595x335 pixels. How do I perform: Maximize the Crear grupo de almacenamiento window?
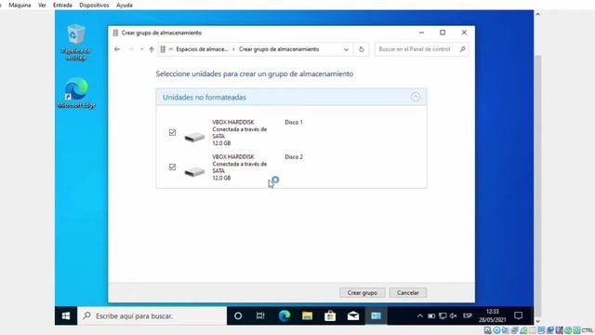(443, 33)
